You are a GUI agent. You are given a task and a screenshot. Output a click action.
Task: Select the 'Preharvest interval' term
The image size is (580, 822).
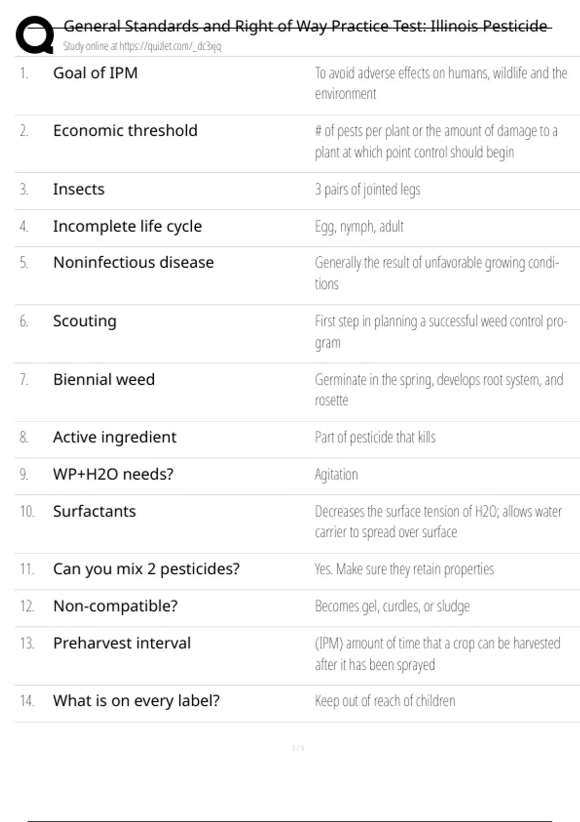(122, 643)
